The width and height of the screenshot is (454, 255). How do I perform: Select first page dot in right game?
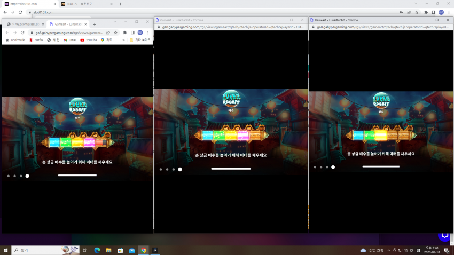point(315,167)
